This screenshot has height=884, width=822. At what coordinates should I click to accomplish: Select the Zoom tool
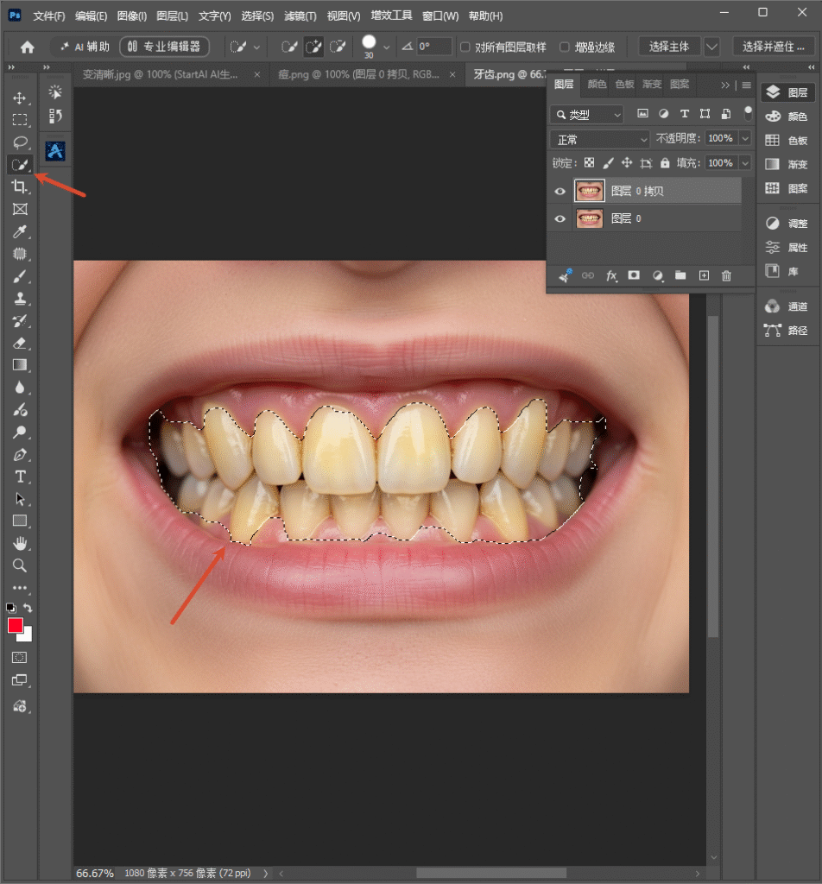pyautogui.click(x=20, y=565)
